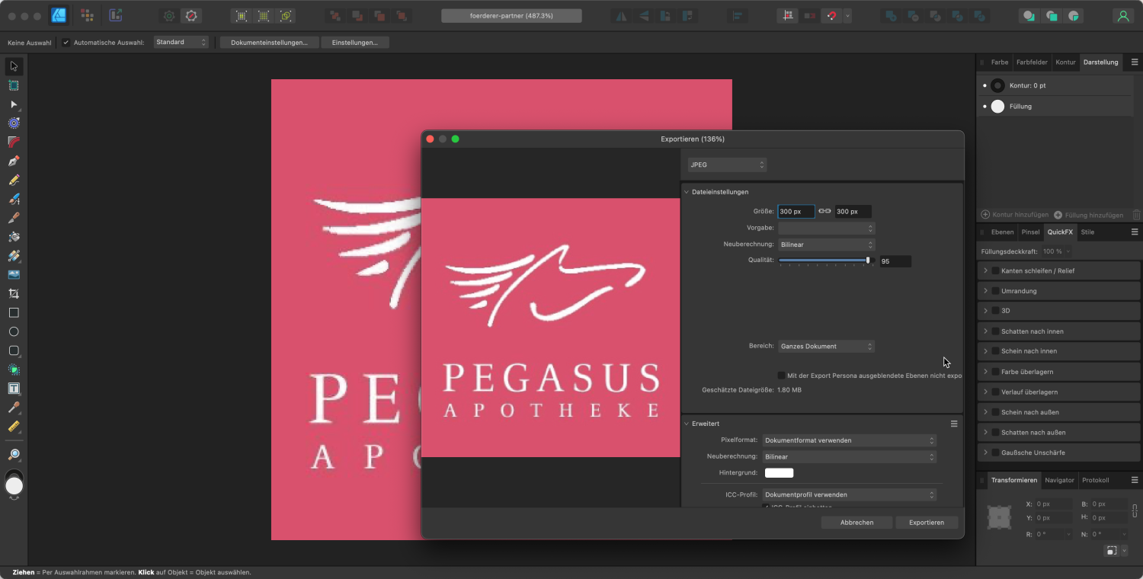
Task: Collapse the Dateieinstellungen section
Action: click(x=687, y=192)
